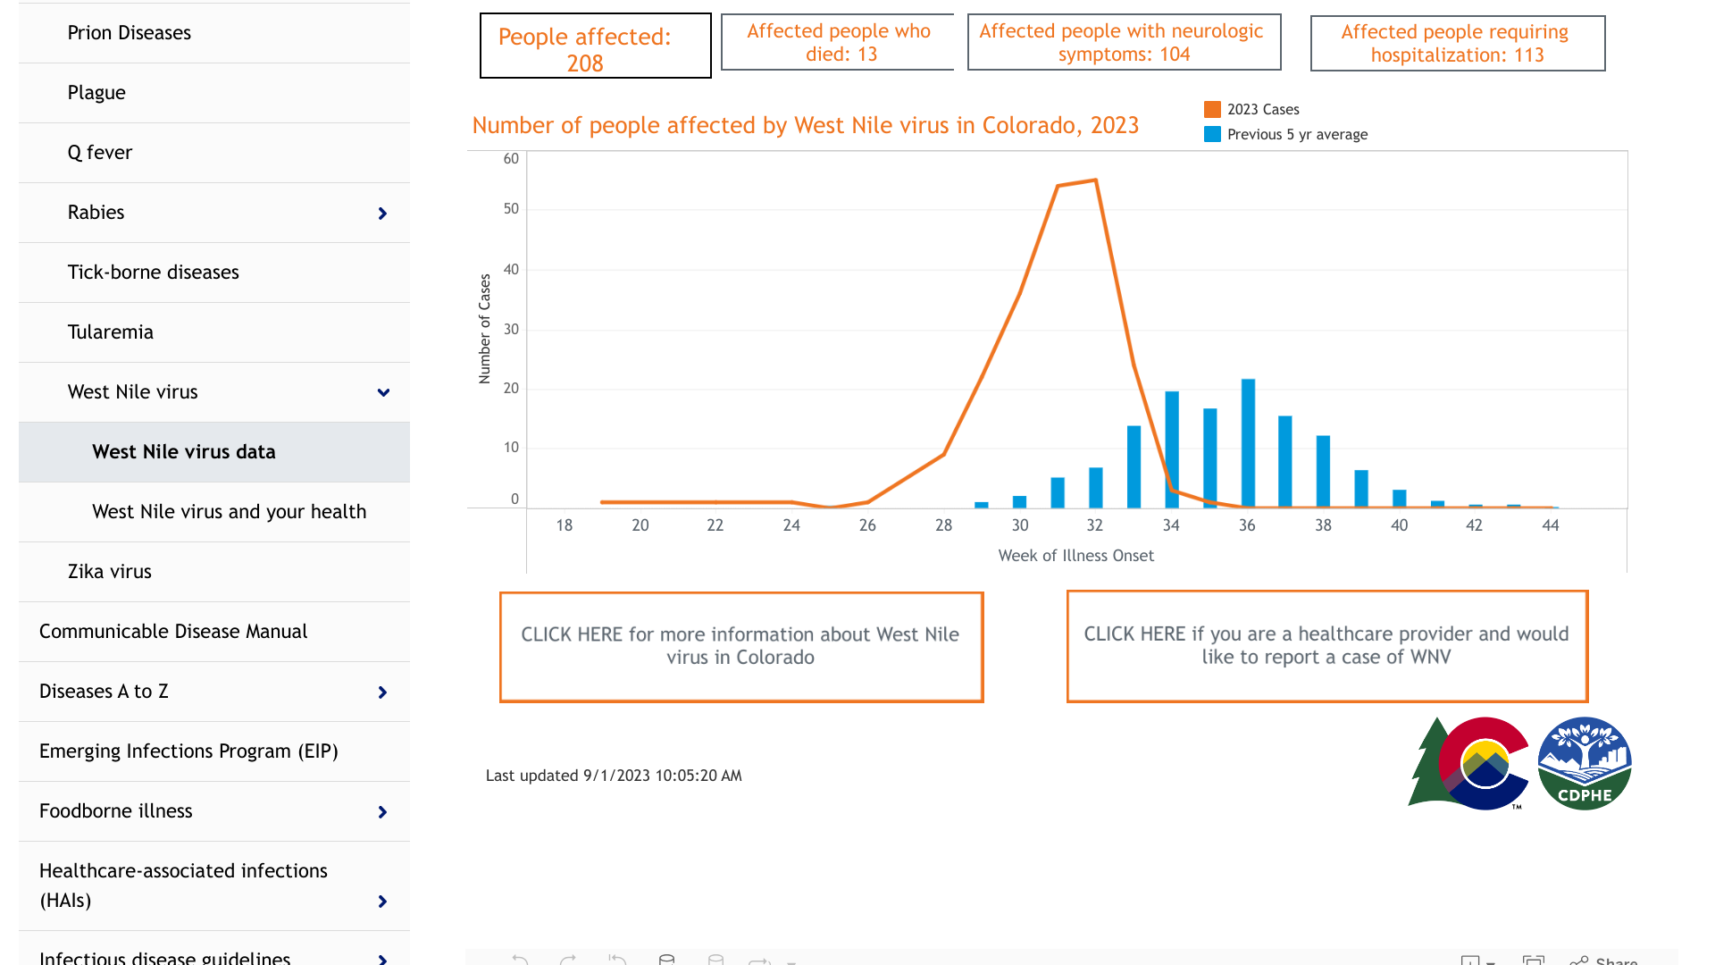
Task: Click the CDPHE round logo
Action: (x=1585, y=763)
